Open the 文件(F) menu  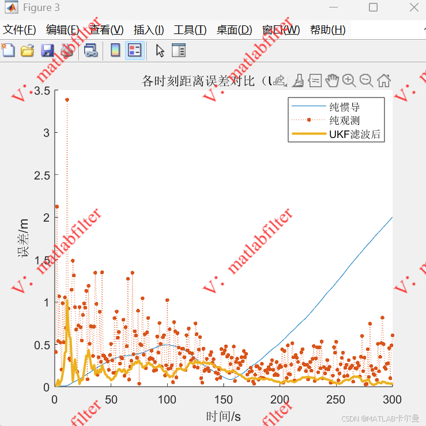(19, 29)
